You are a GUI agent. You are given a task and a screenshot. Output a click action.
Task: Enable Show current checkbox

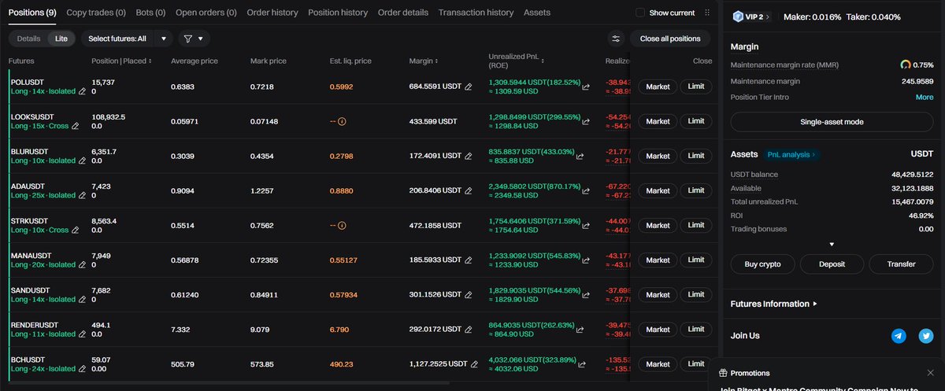[x=640, y=13]
